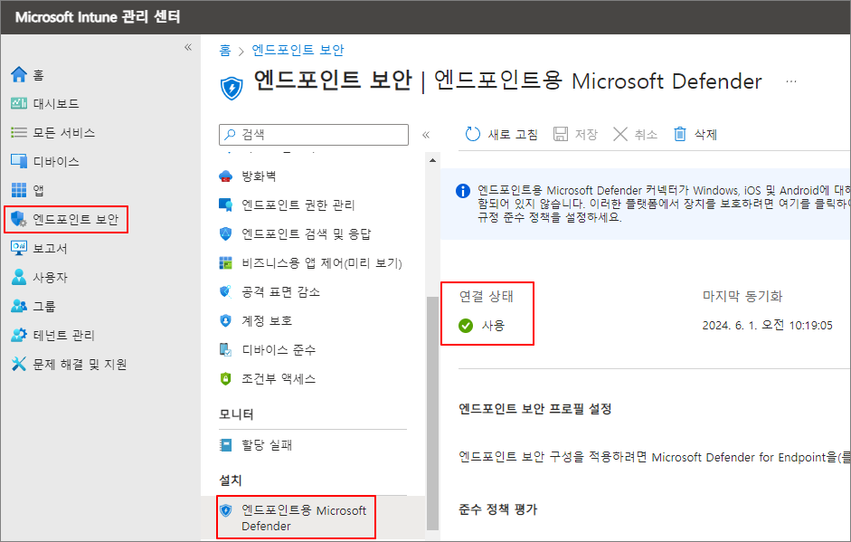This screenshot has width=851, height=542.
Task: Open 엔드포인트 보안 breadcrumb link
Action: pos(298,50)
